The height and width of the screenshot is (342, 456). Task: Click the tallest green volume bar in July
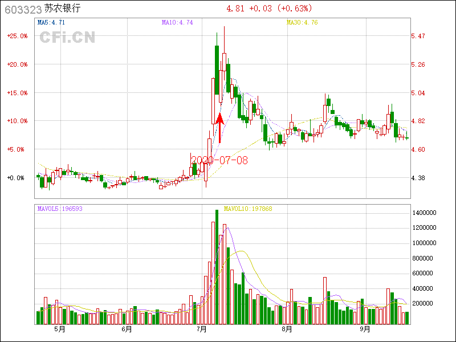(x=217, y=267)
